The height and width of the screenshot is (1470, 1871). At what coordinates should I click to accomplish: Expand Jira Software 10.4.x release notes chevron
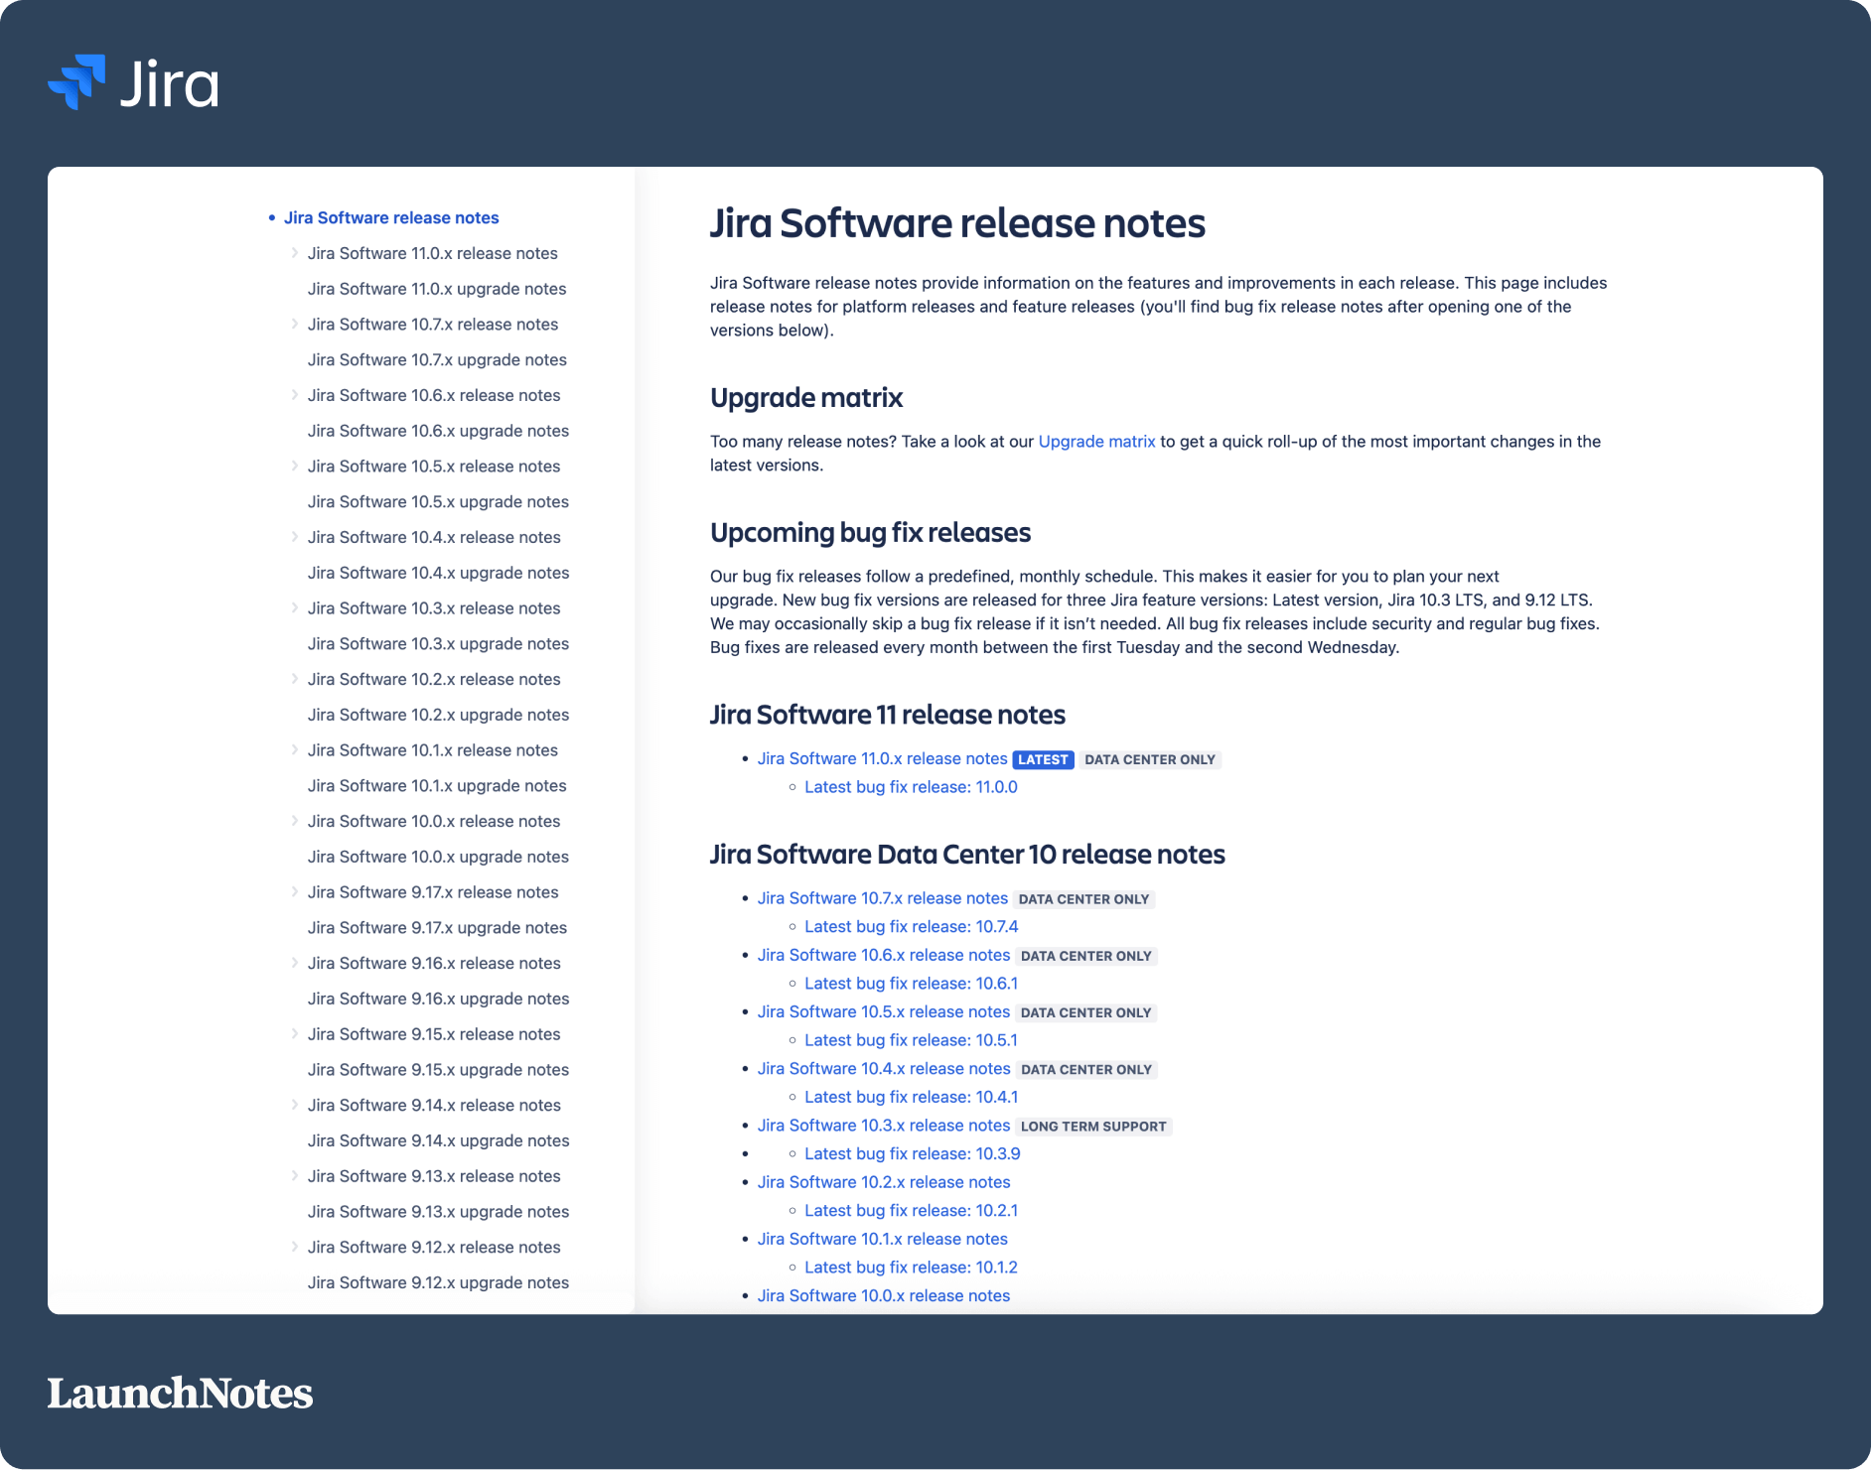(x=295, y=537)
